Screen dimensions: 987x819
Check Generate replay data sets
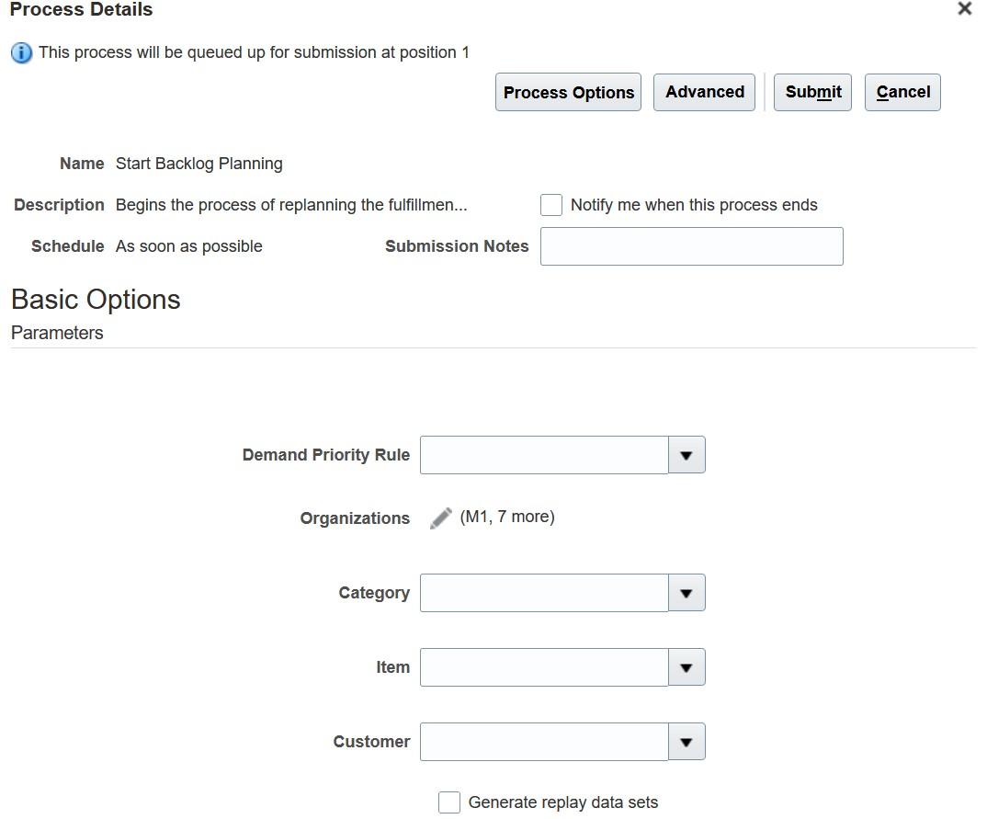(449, 802)
